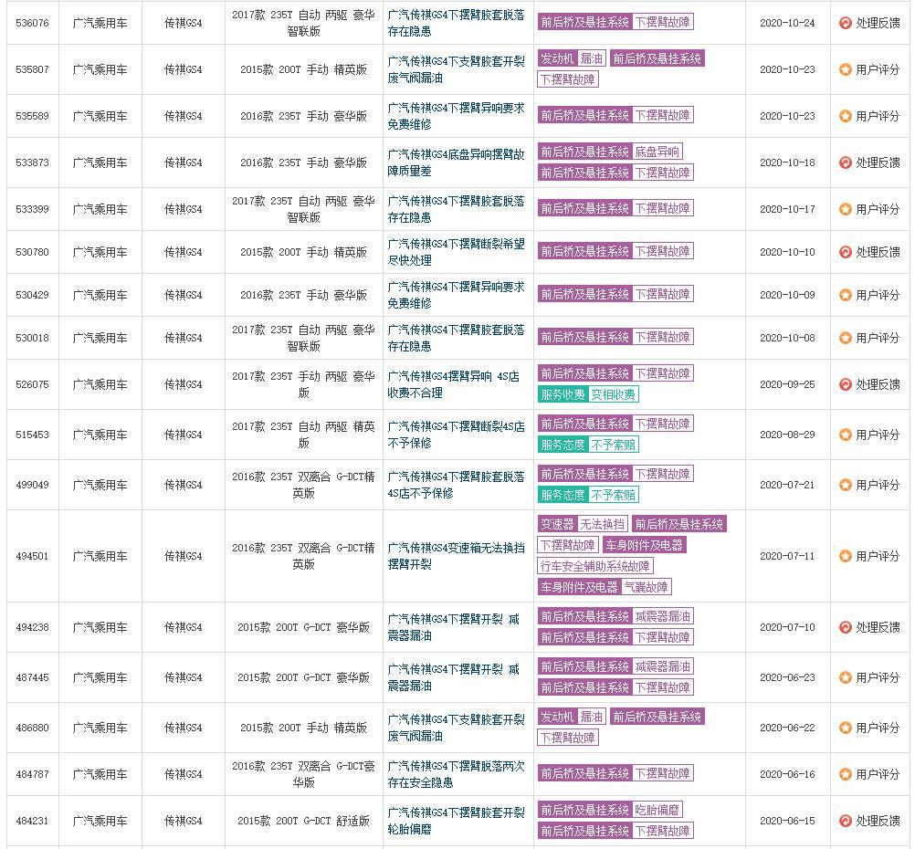Click the orange rating icon for complaint 484787
The image size is (915, 849).
pyautogui.click(x=845, y=774)
